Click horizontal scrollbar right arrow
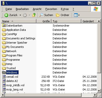Image resolution: width=102 pixels, height=98 pixels. (95, 95)
